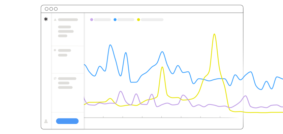This screenshot has height=134, width=283.
Task: Click the triangle icon in first sidebar section
Action: click(x=55, y=20)
